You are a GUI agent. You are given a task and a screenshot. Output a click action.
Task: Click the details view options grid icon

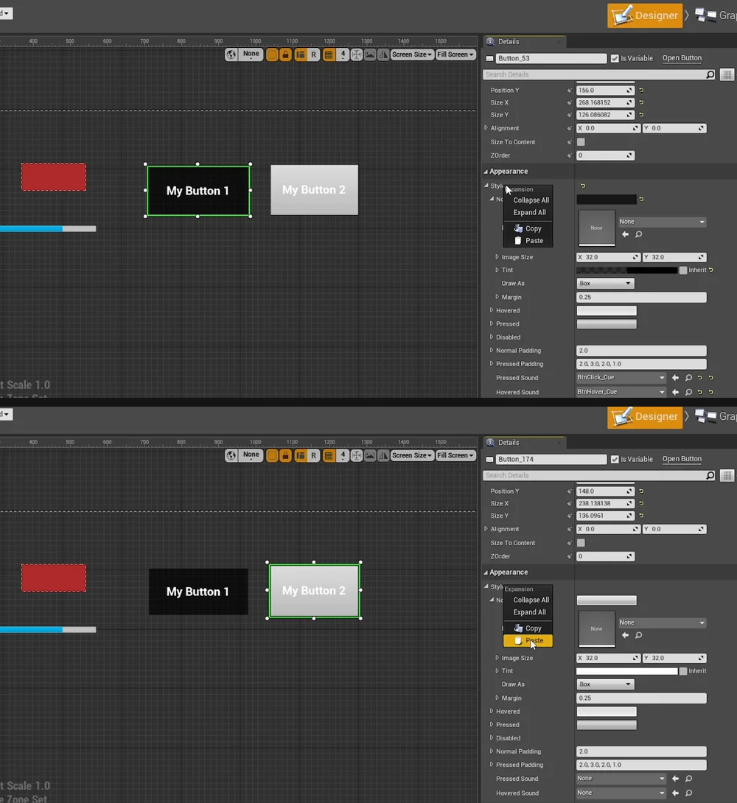727,74
